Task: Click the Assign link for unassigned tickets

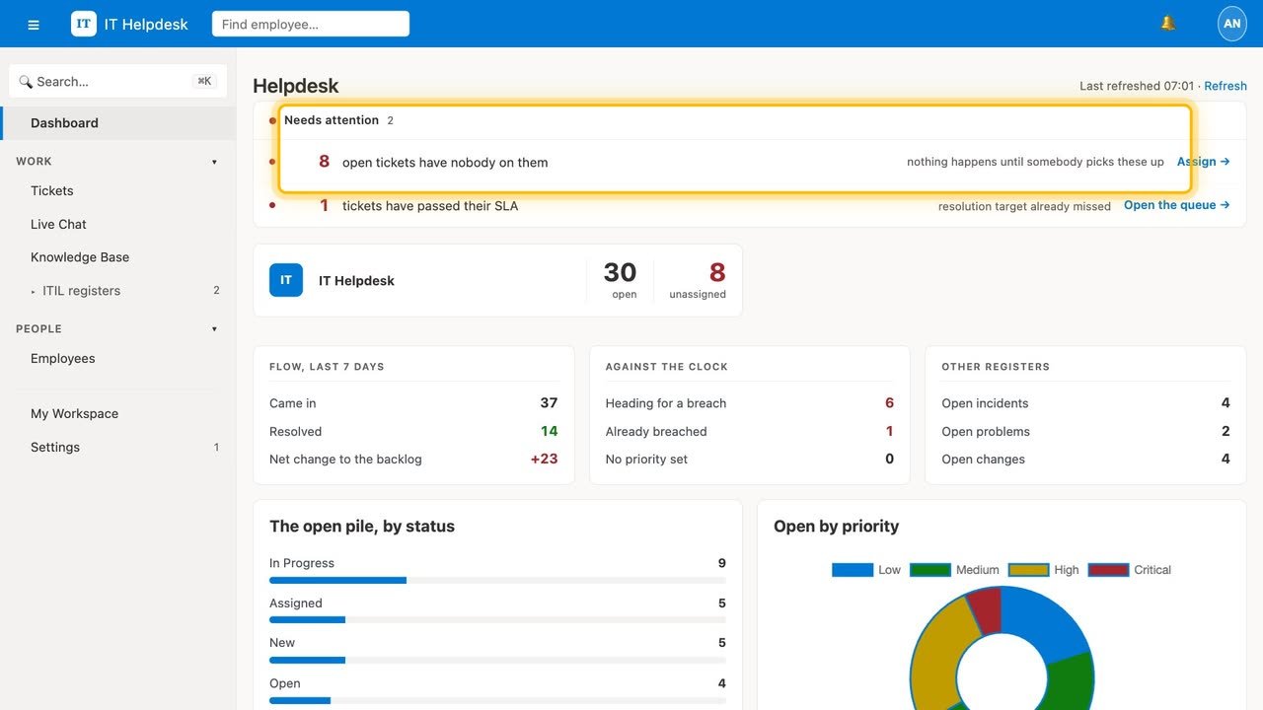Action: (1203, 162)
